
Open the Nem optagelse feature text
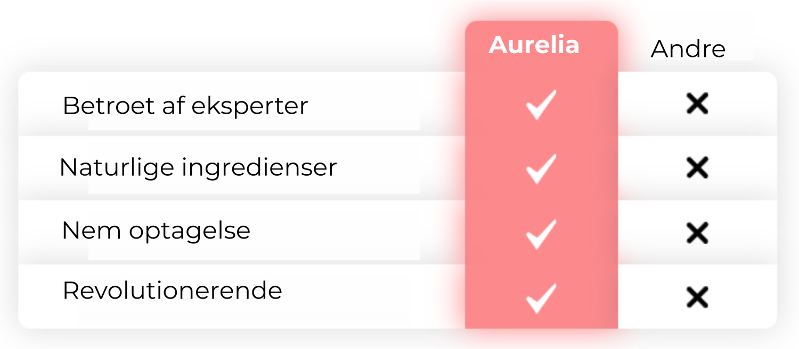coord(156,231)
